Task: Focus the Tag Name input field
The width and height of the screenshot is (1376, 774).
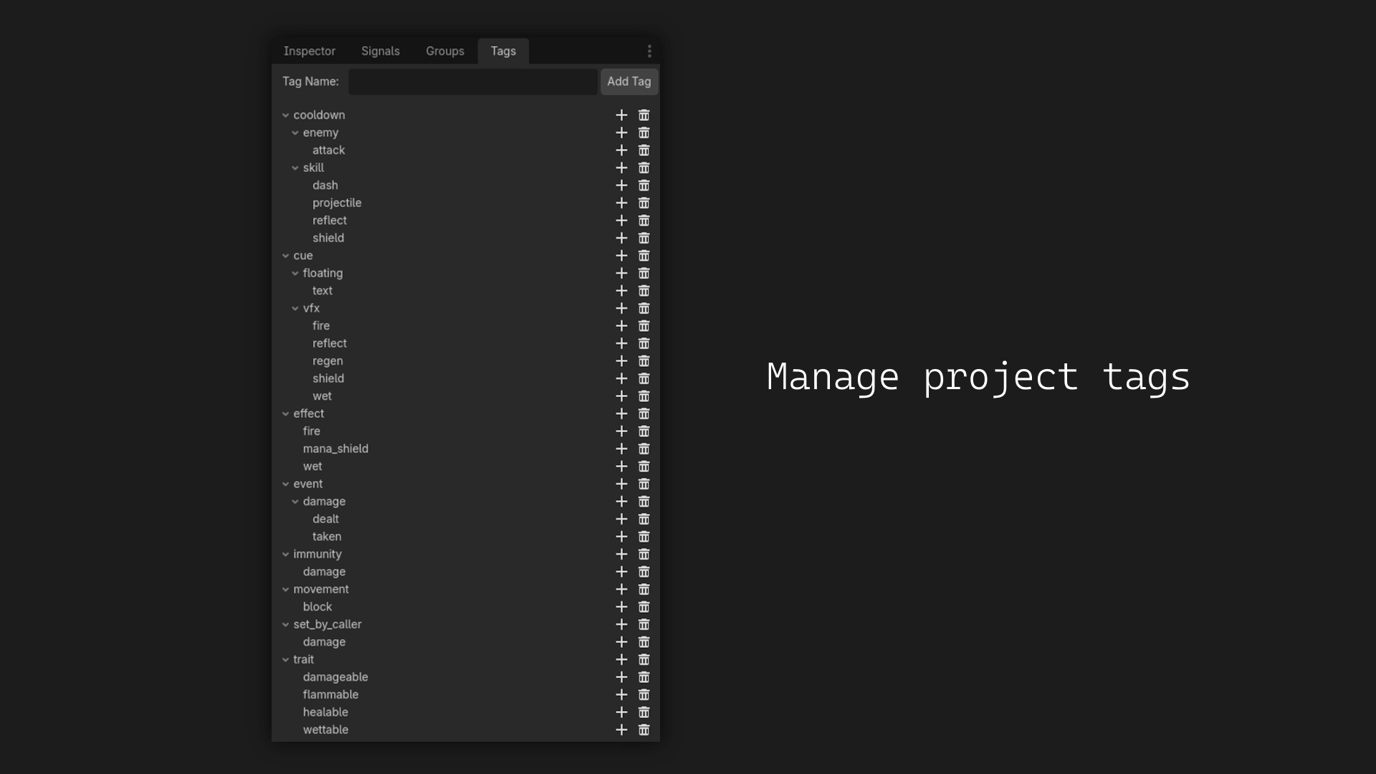Action: 473,82
